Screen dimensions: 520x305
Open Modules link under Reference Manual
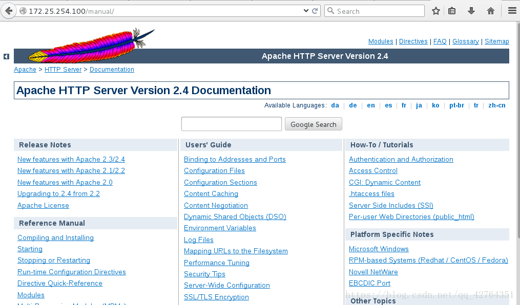coord(31,295)
